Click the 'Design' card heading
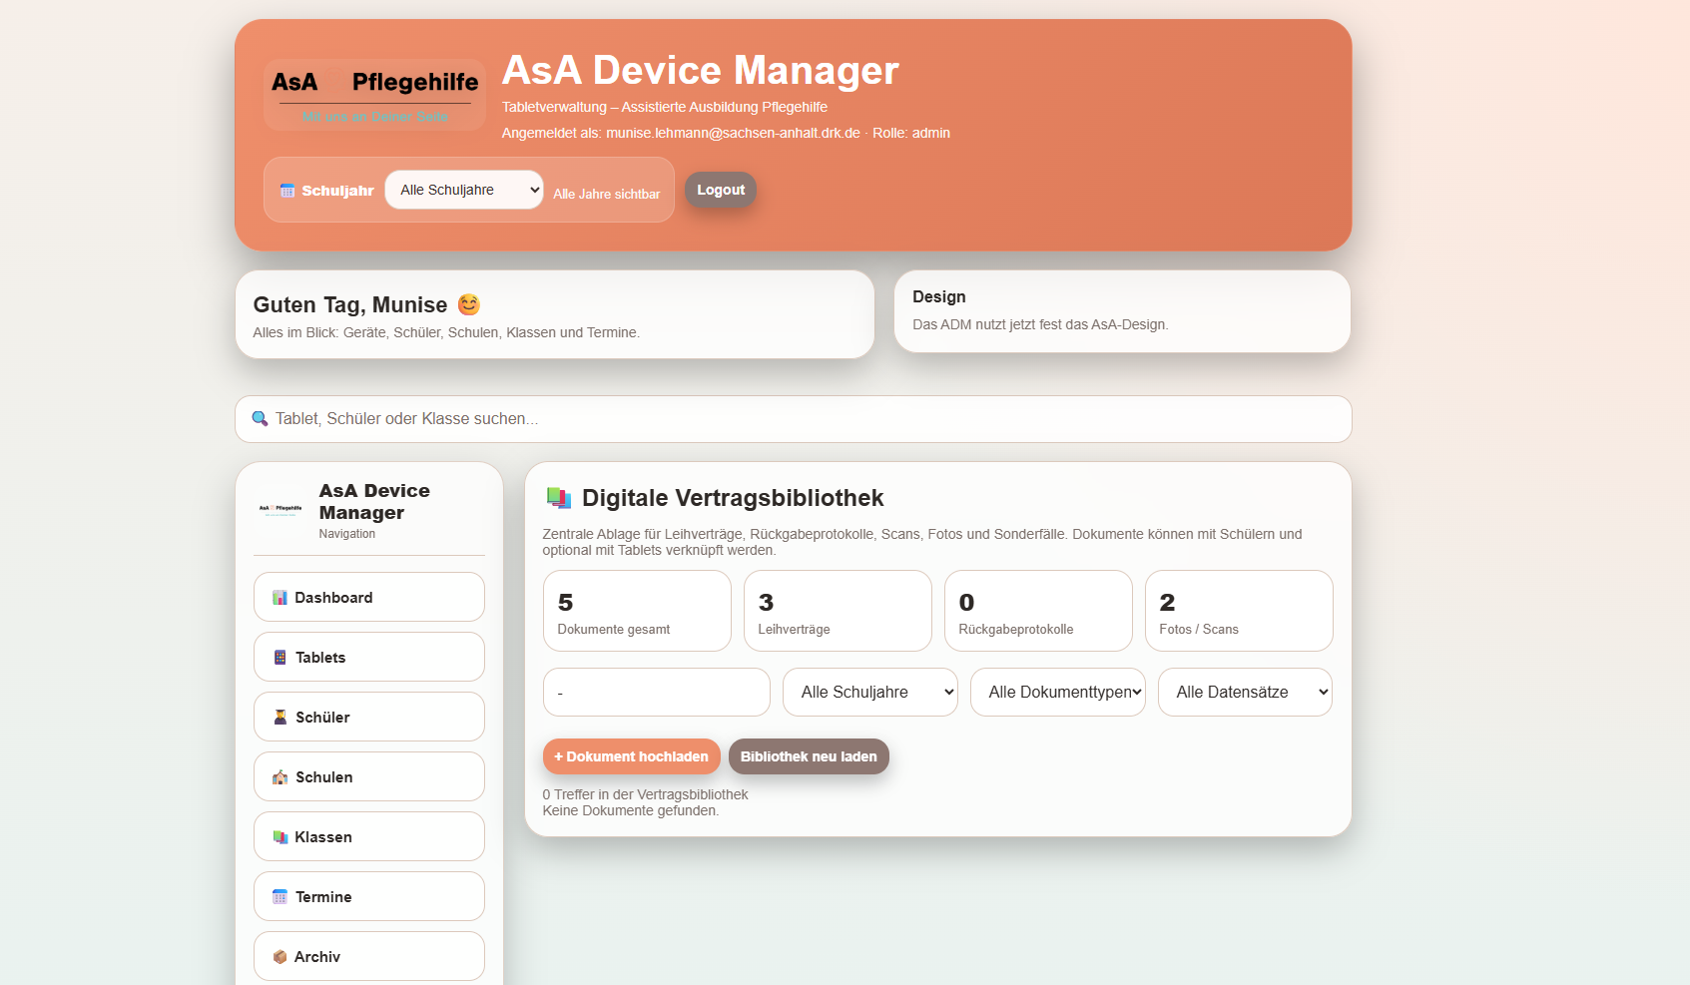 pyautogui.click(x=939, y=296)
